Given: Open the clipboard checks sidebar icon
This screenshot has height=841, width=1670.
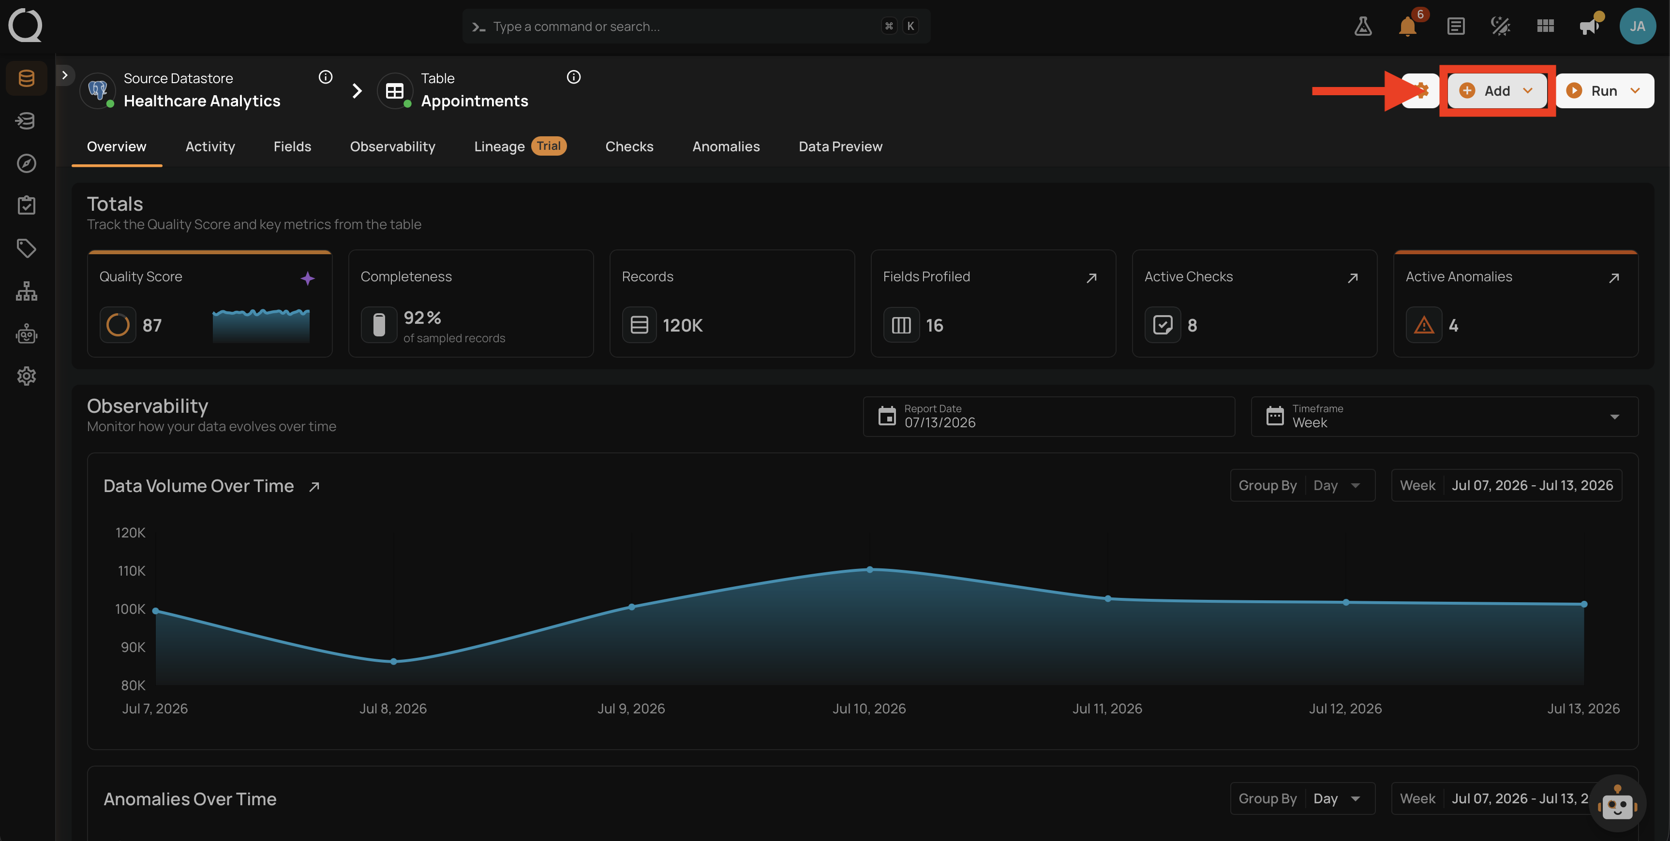Looking at the screenshot, I should (x=26, y=205).
